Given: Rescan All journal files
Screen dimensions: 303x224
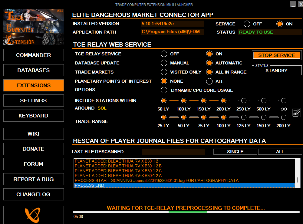Looking at the screenshot, I should (280, 152).
